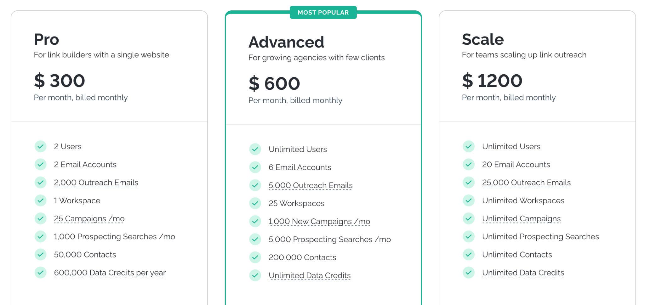
Task: Click the '25 Workspaces' feature text
Action: (296, 203)
